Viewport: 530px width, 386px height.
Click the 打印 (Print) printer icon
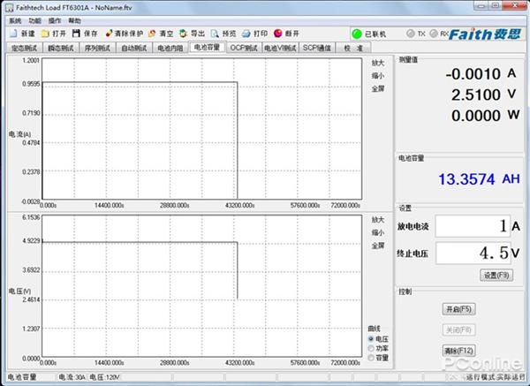click(246, 34)
